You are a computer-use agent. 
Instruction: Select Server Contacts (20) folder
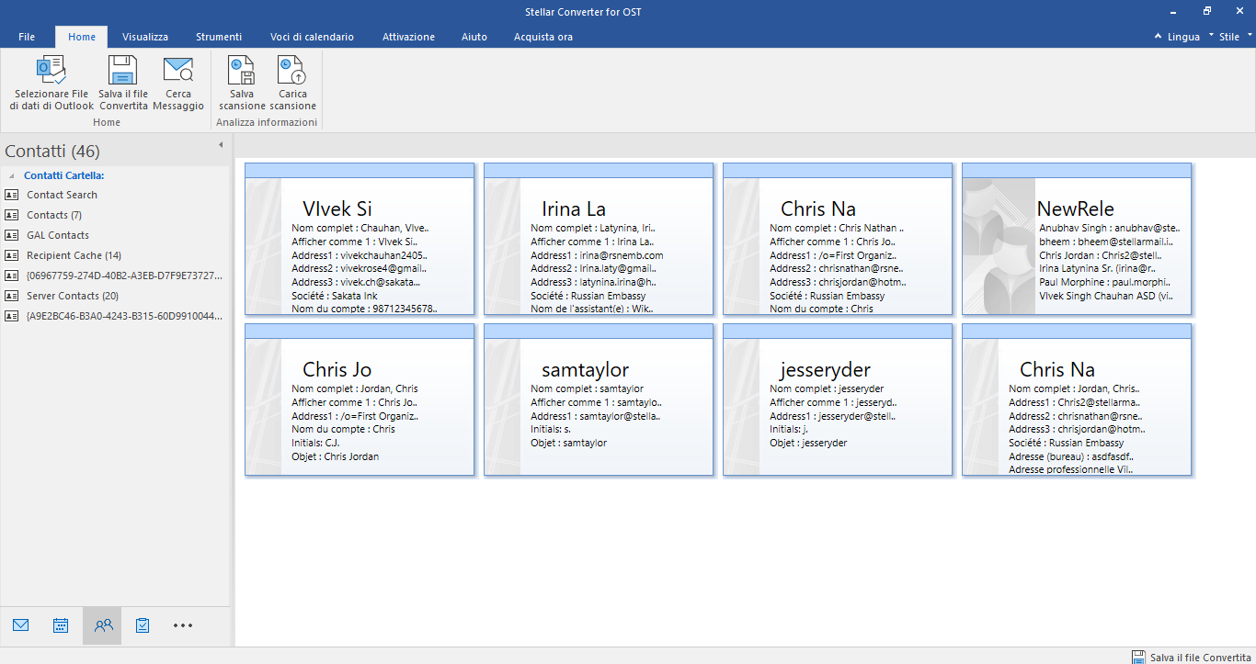pyautogui.click(x=73, y=296)
